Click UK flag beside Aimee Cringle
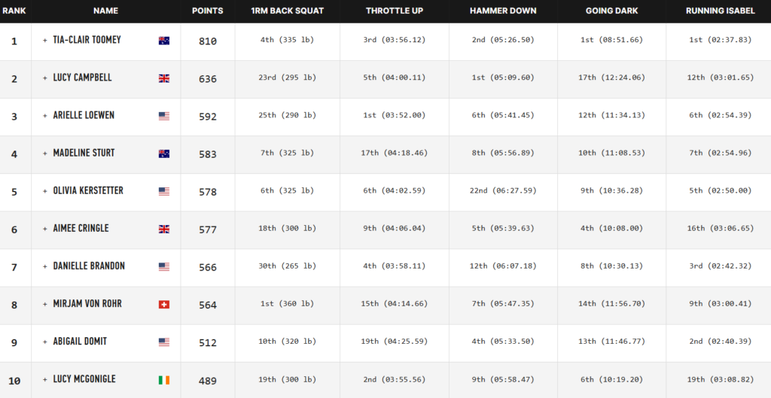Viewport: 771px width, 398px height. [163, 229]
